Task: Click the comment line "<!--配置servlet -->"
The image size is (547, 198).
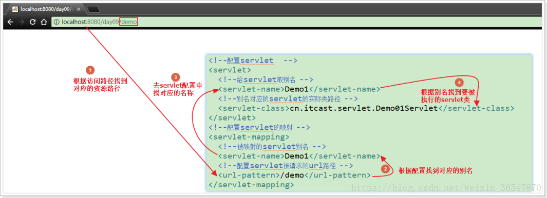Action: click(x=253, y=61)
